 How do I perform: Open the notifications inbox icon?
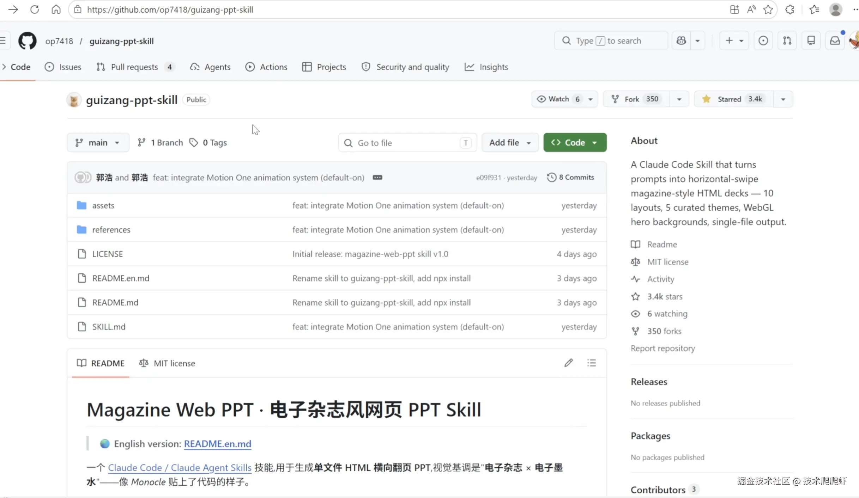coord(835,41)
